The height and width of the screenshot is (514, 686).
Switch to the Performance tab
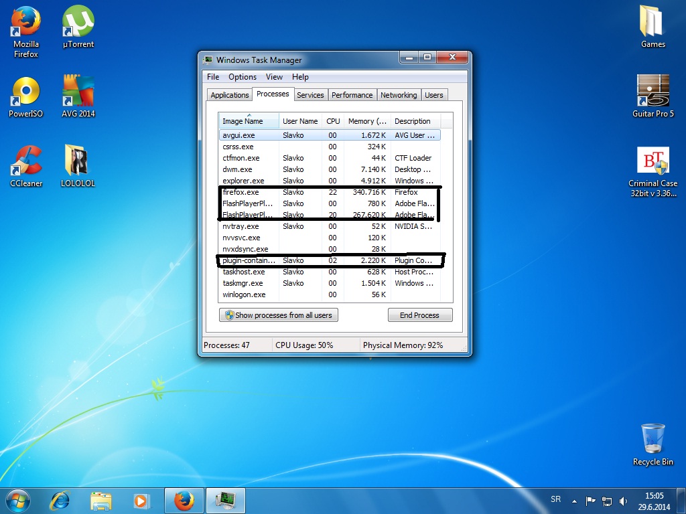[352, 95]
